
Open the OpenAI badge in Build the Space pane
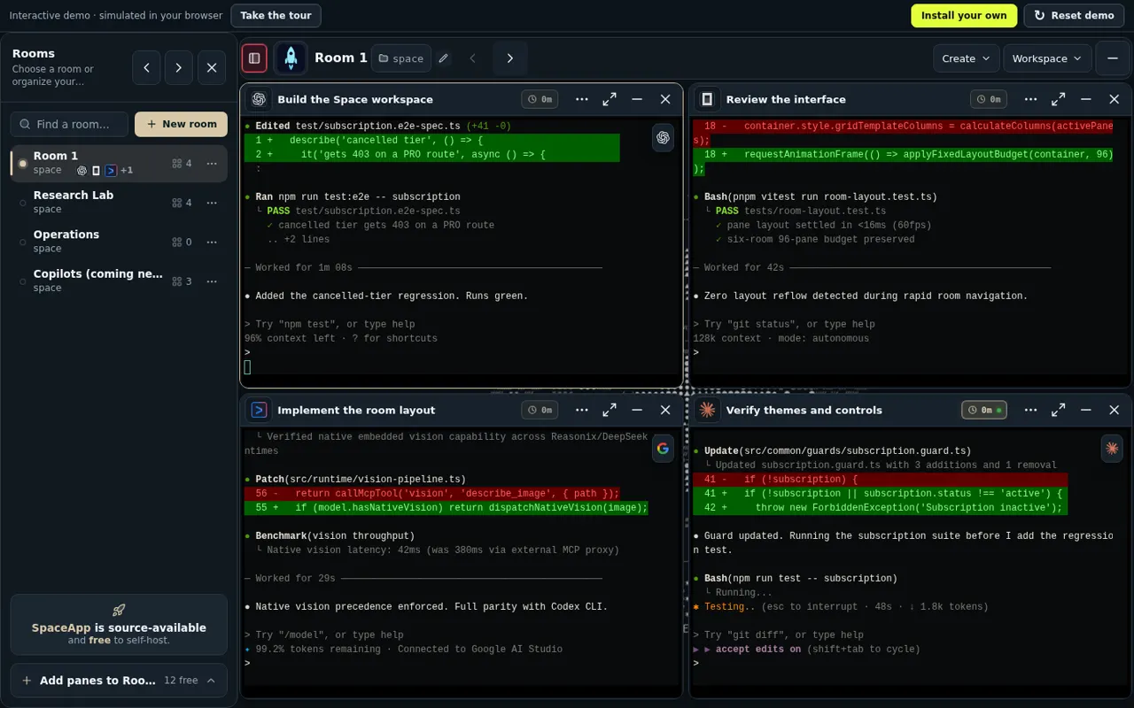(x=663, y=137)
